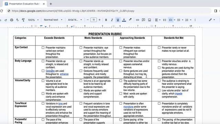Check 'No gestures are used' checkbox
This screenshot has width=220, height=124.
click(159, 68)
